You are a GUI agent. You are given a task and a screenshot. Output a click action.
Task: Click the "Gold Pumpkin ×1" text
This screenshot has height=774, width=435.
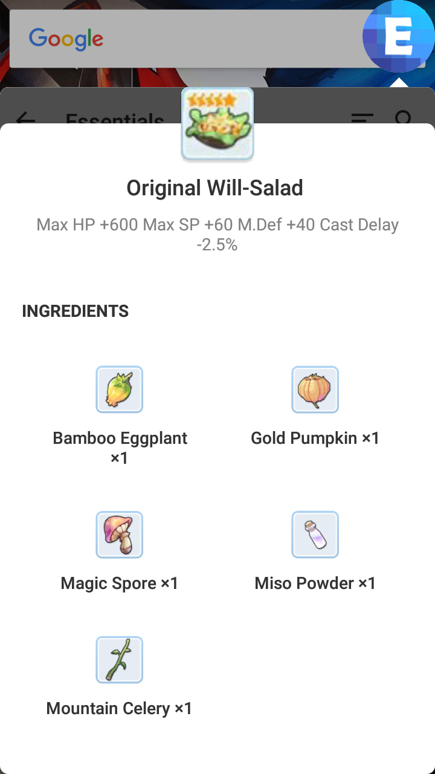pos(315,438)
